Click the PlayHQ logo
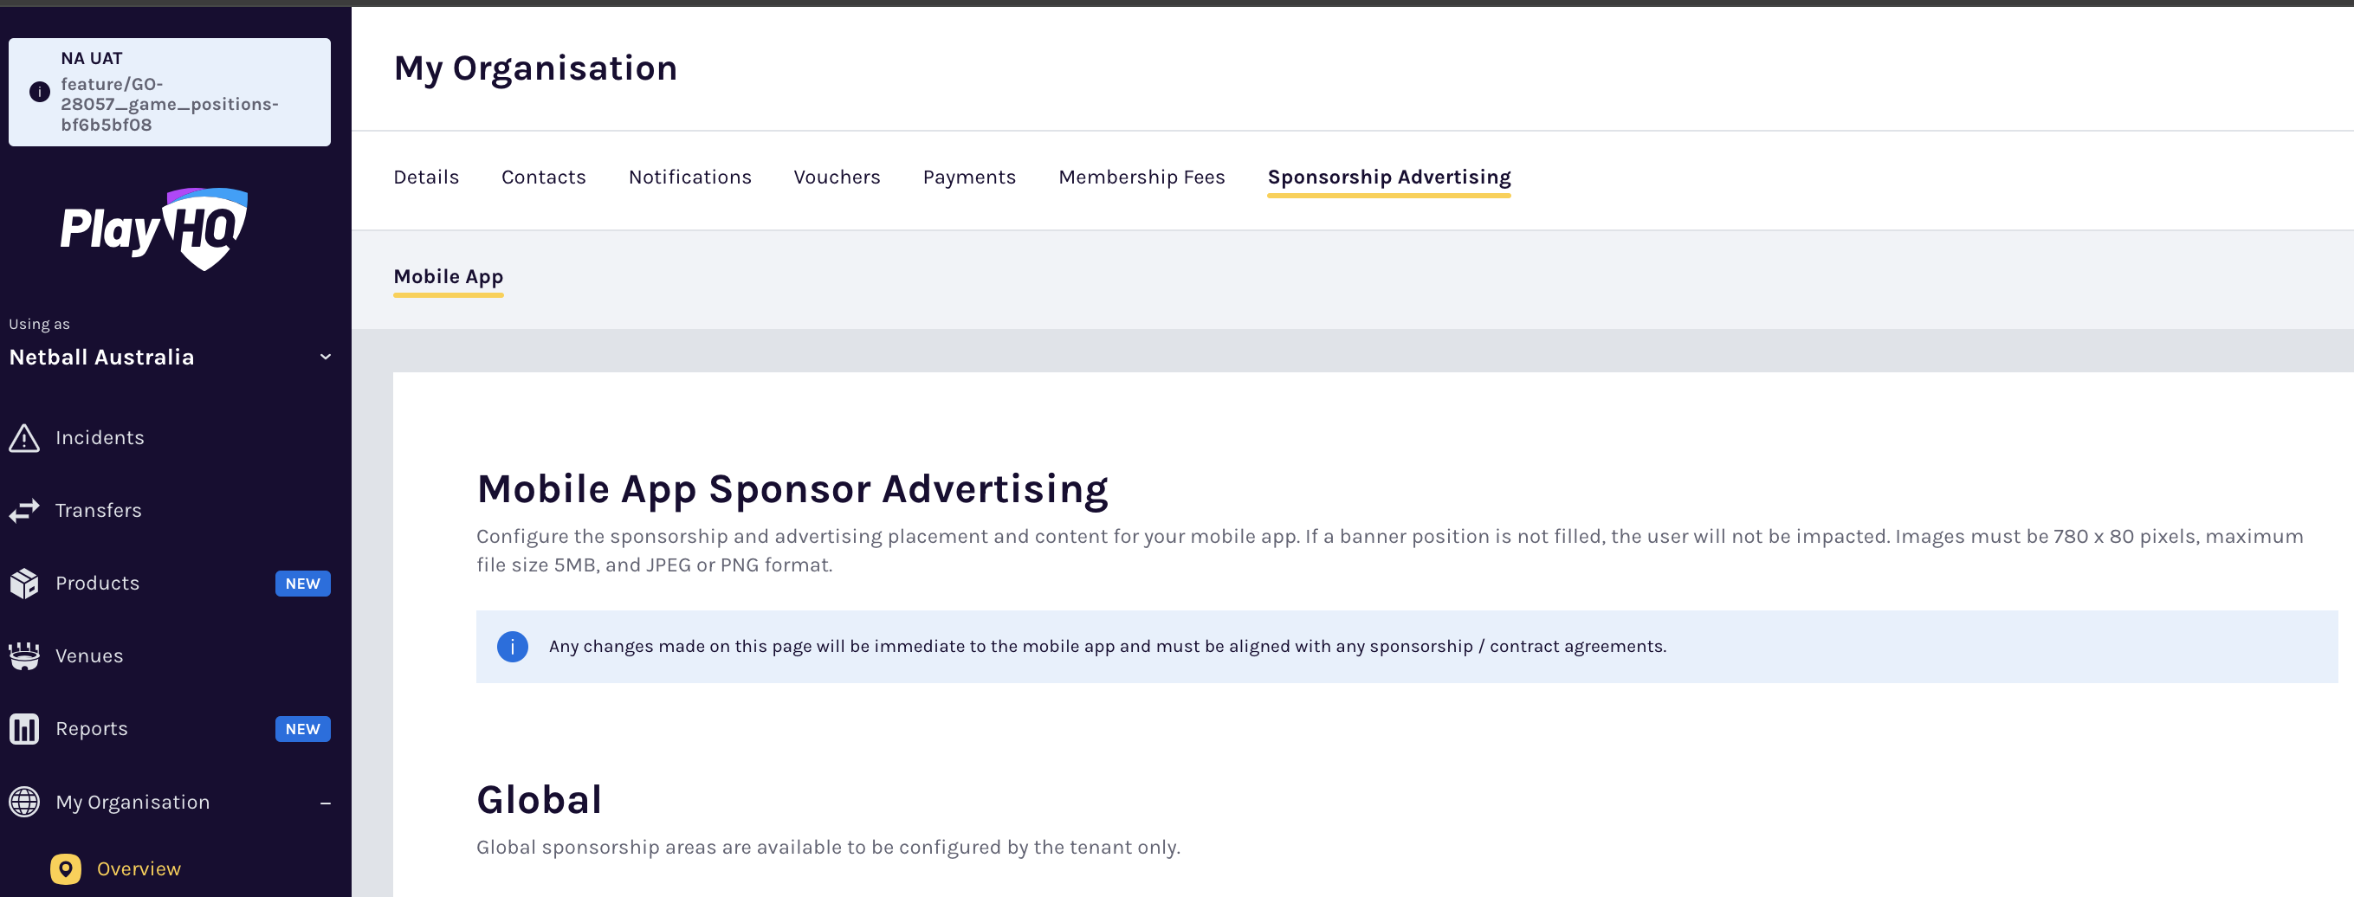This screenshot has height=897, width=2354. (x=153, y=229)
